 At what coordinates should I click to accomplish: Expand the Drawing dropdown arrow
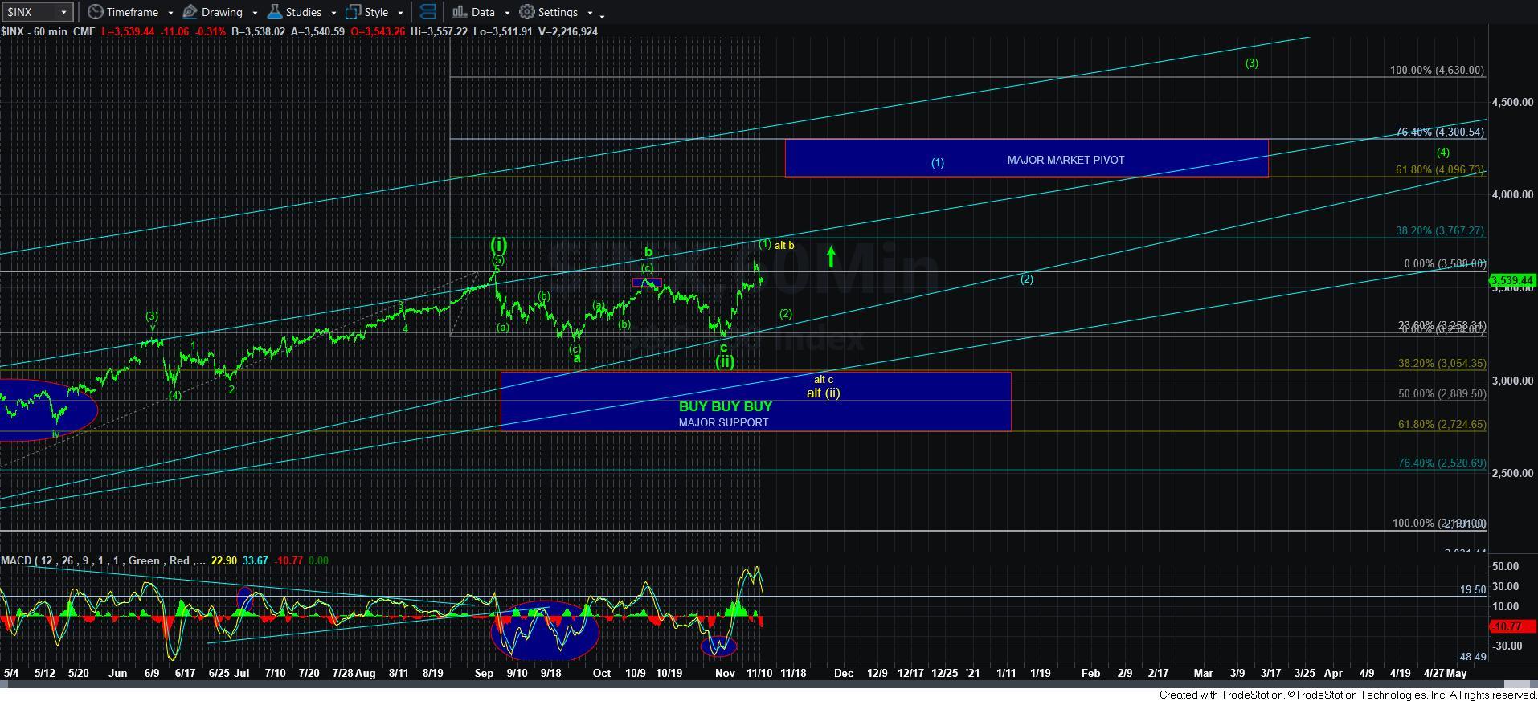coord(255,13)
